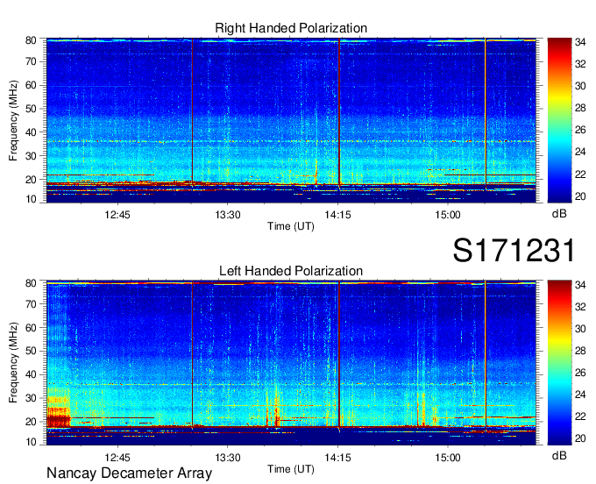Click "Frequency (MHz)" axis label of Right Handed plot

point(13,120)
